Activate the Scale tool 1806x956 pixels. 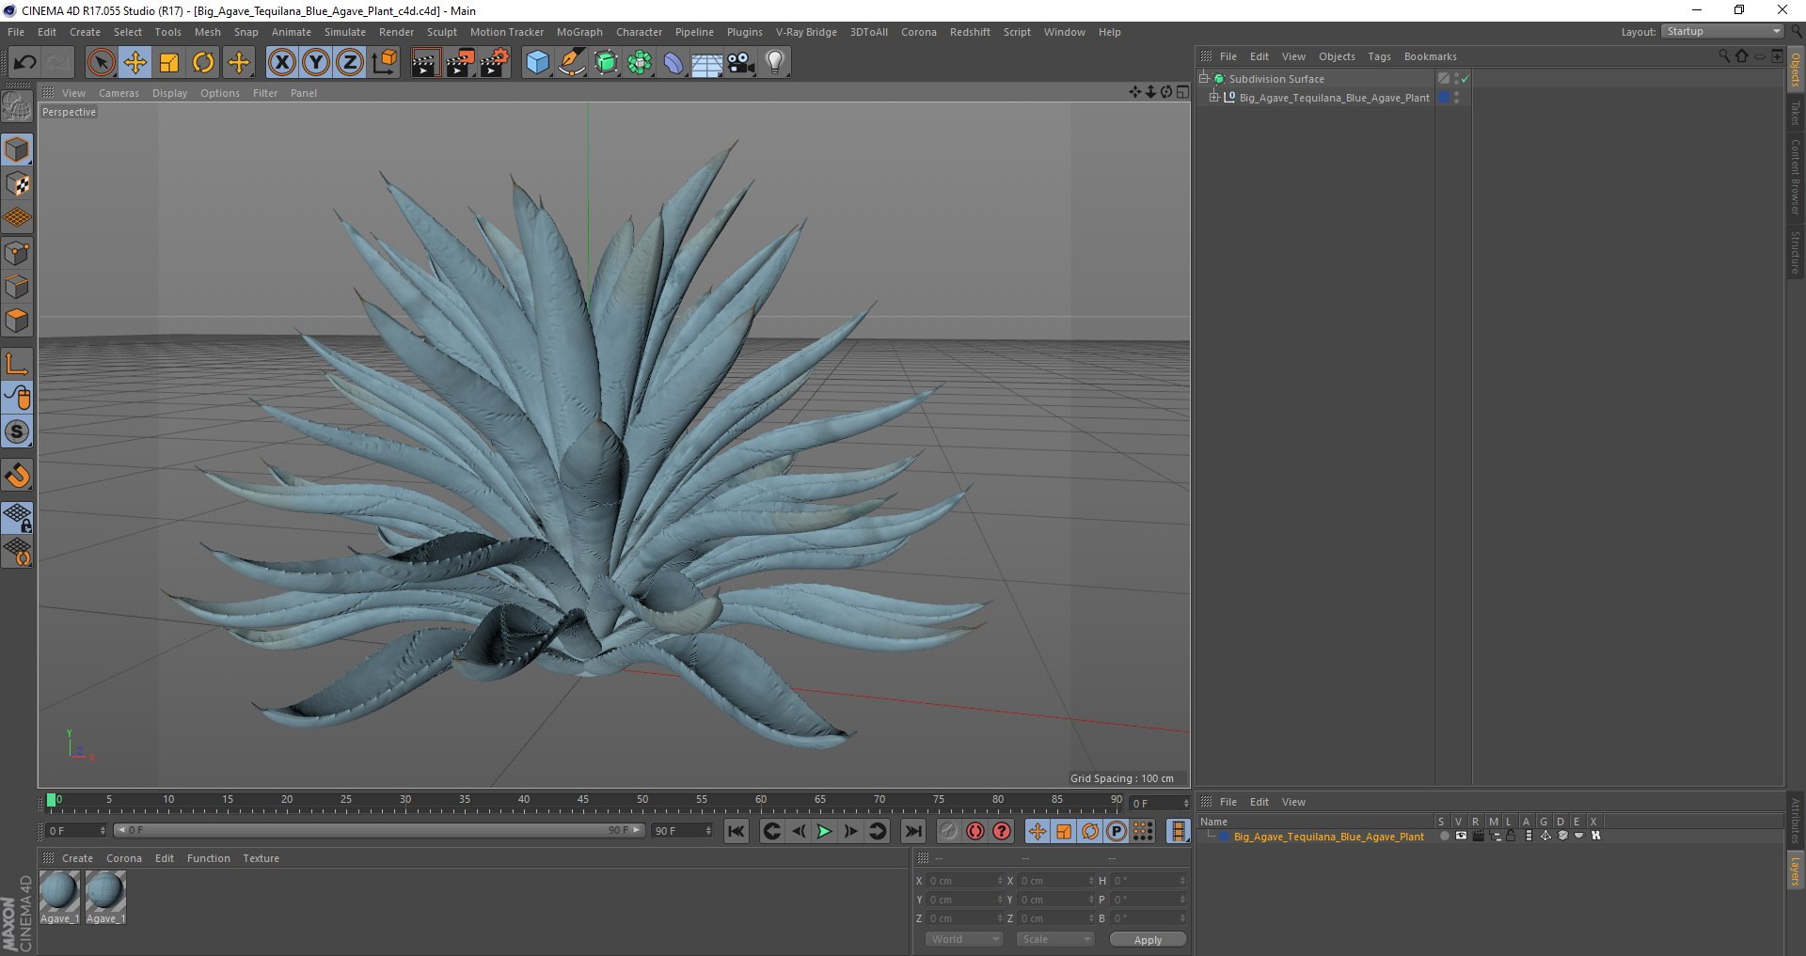tap(169, 63)
